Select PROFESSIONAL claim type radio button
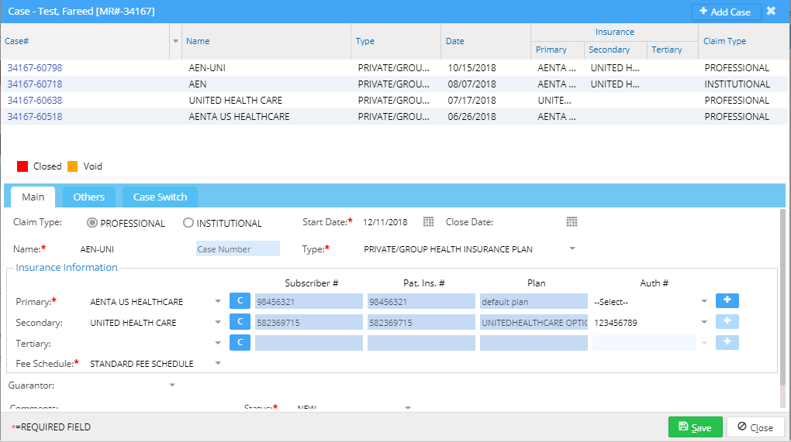This screenshot has width=791, height=442. click(92, 223)
